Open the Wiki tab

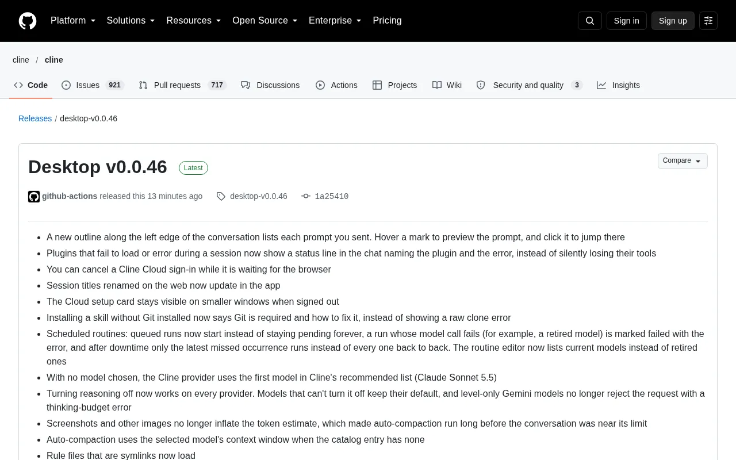coord(447,85)
